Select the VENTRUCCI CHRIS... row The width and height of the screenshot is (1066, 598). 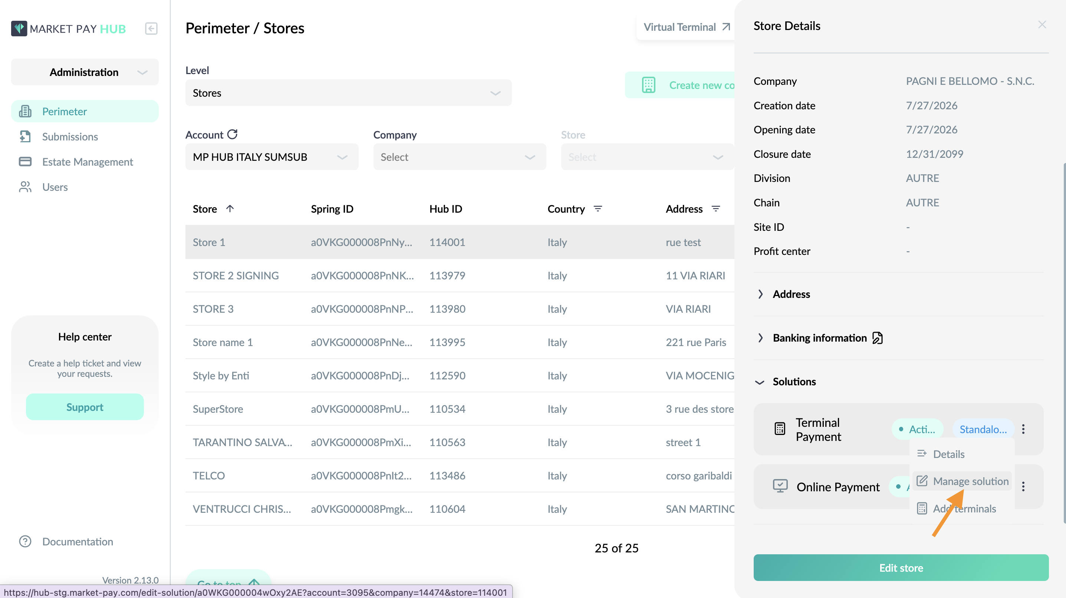pos(460,509)
